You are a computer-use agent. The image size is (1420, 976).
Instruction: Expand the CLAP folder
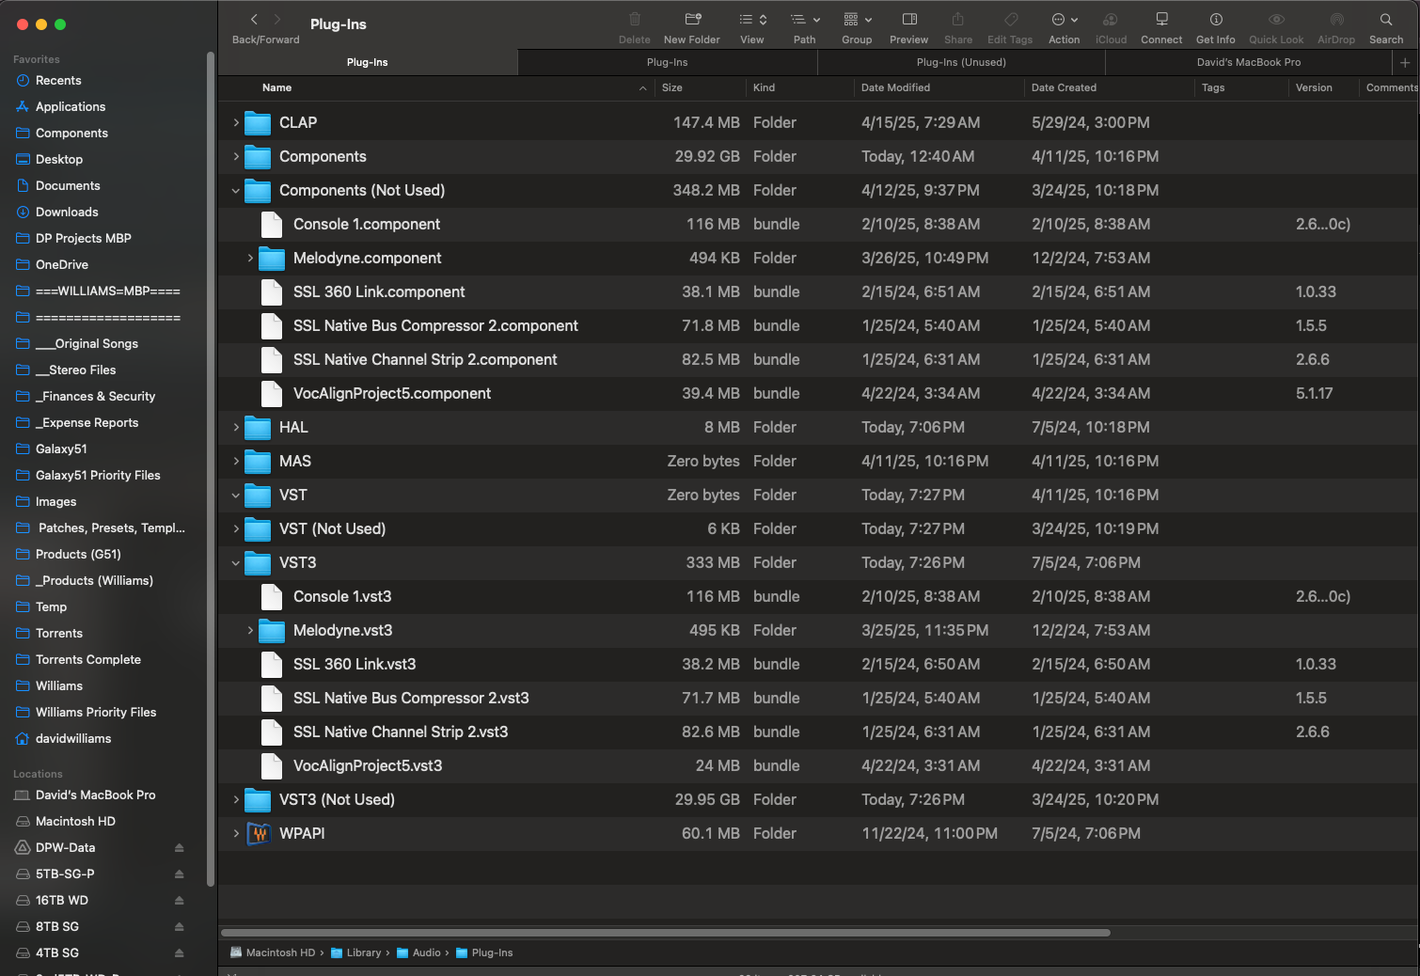pos(236,122)
